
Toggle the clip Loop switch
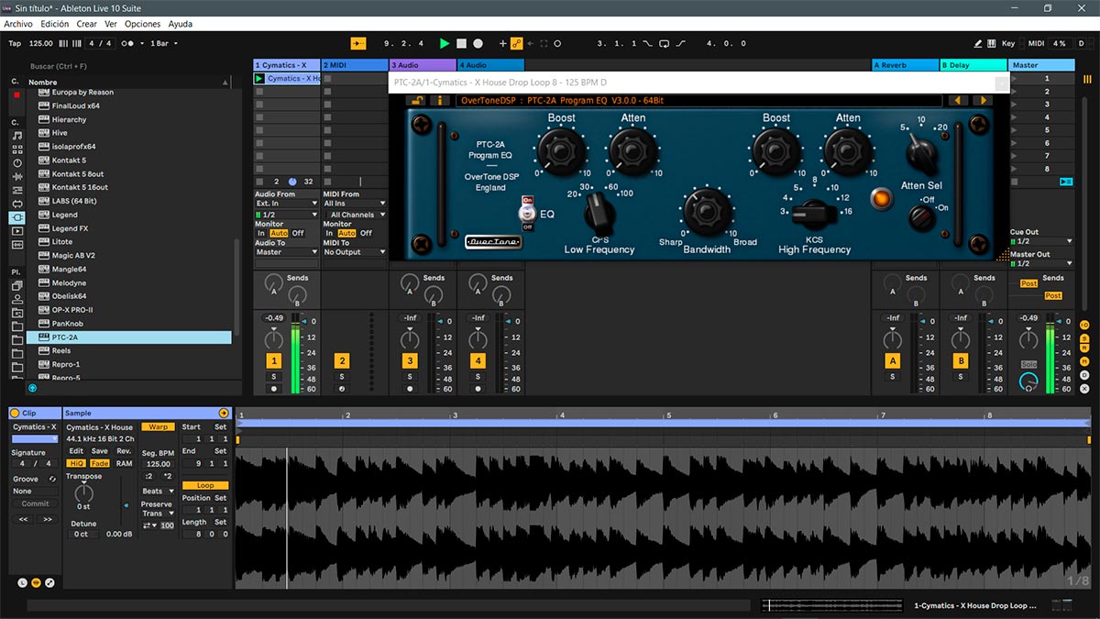(x=205, y=485)
